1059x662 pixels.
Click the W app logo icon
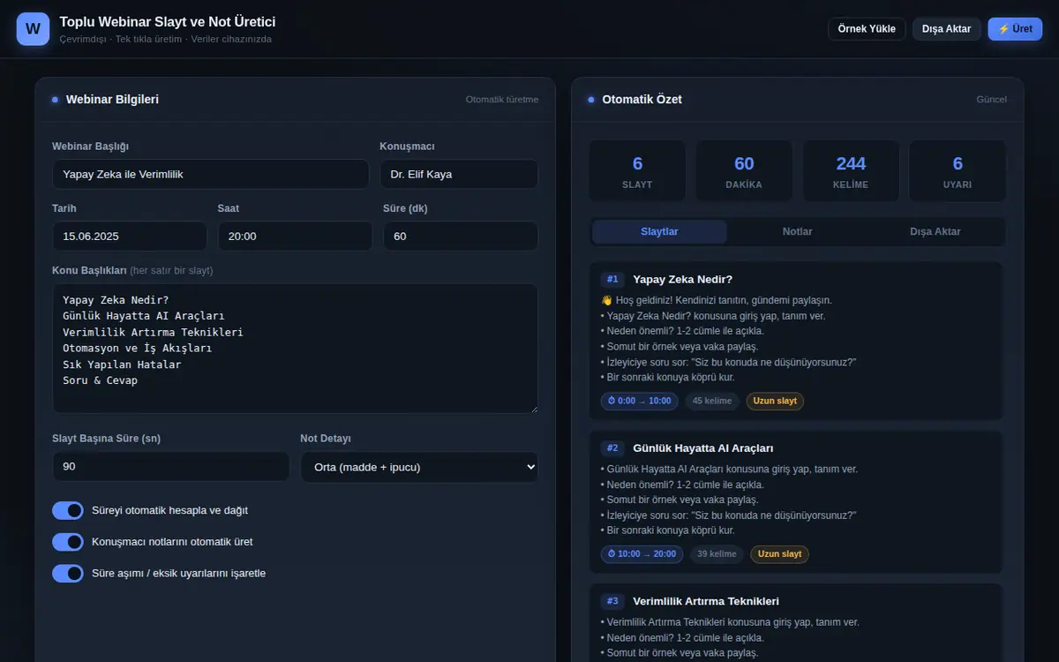[33, 28]
